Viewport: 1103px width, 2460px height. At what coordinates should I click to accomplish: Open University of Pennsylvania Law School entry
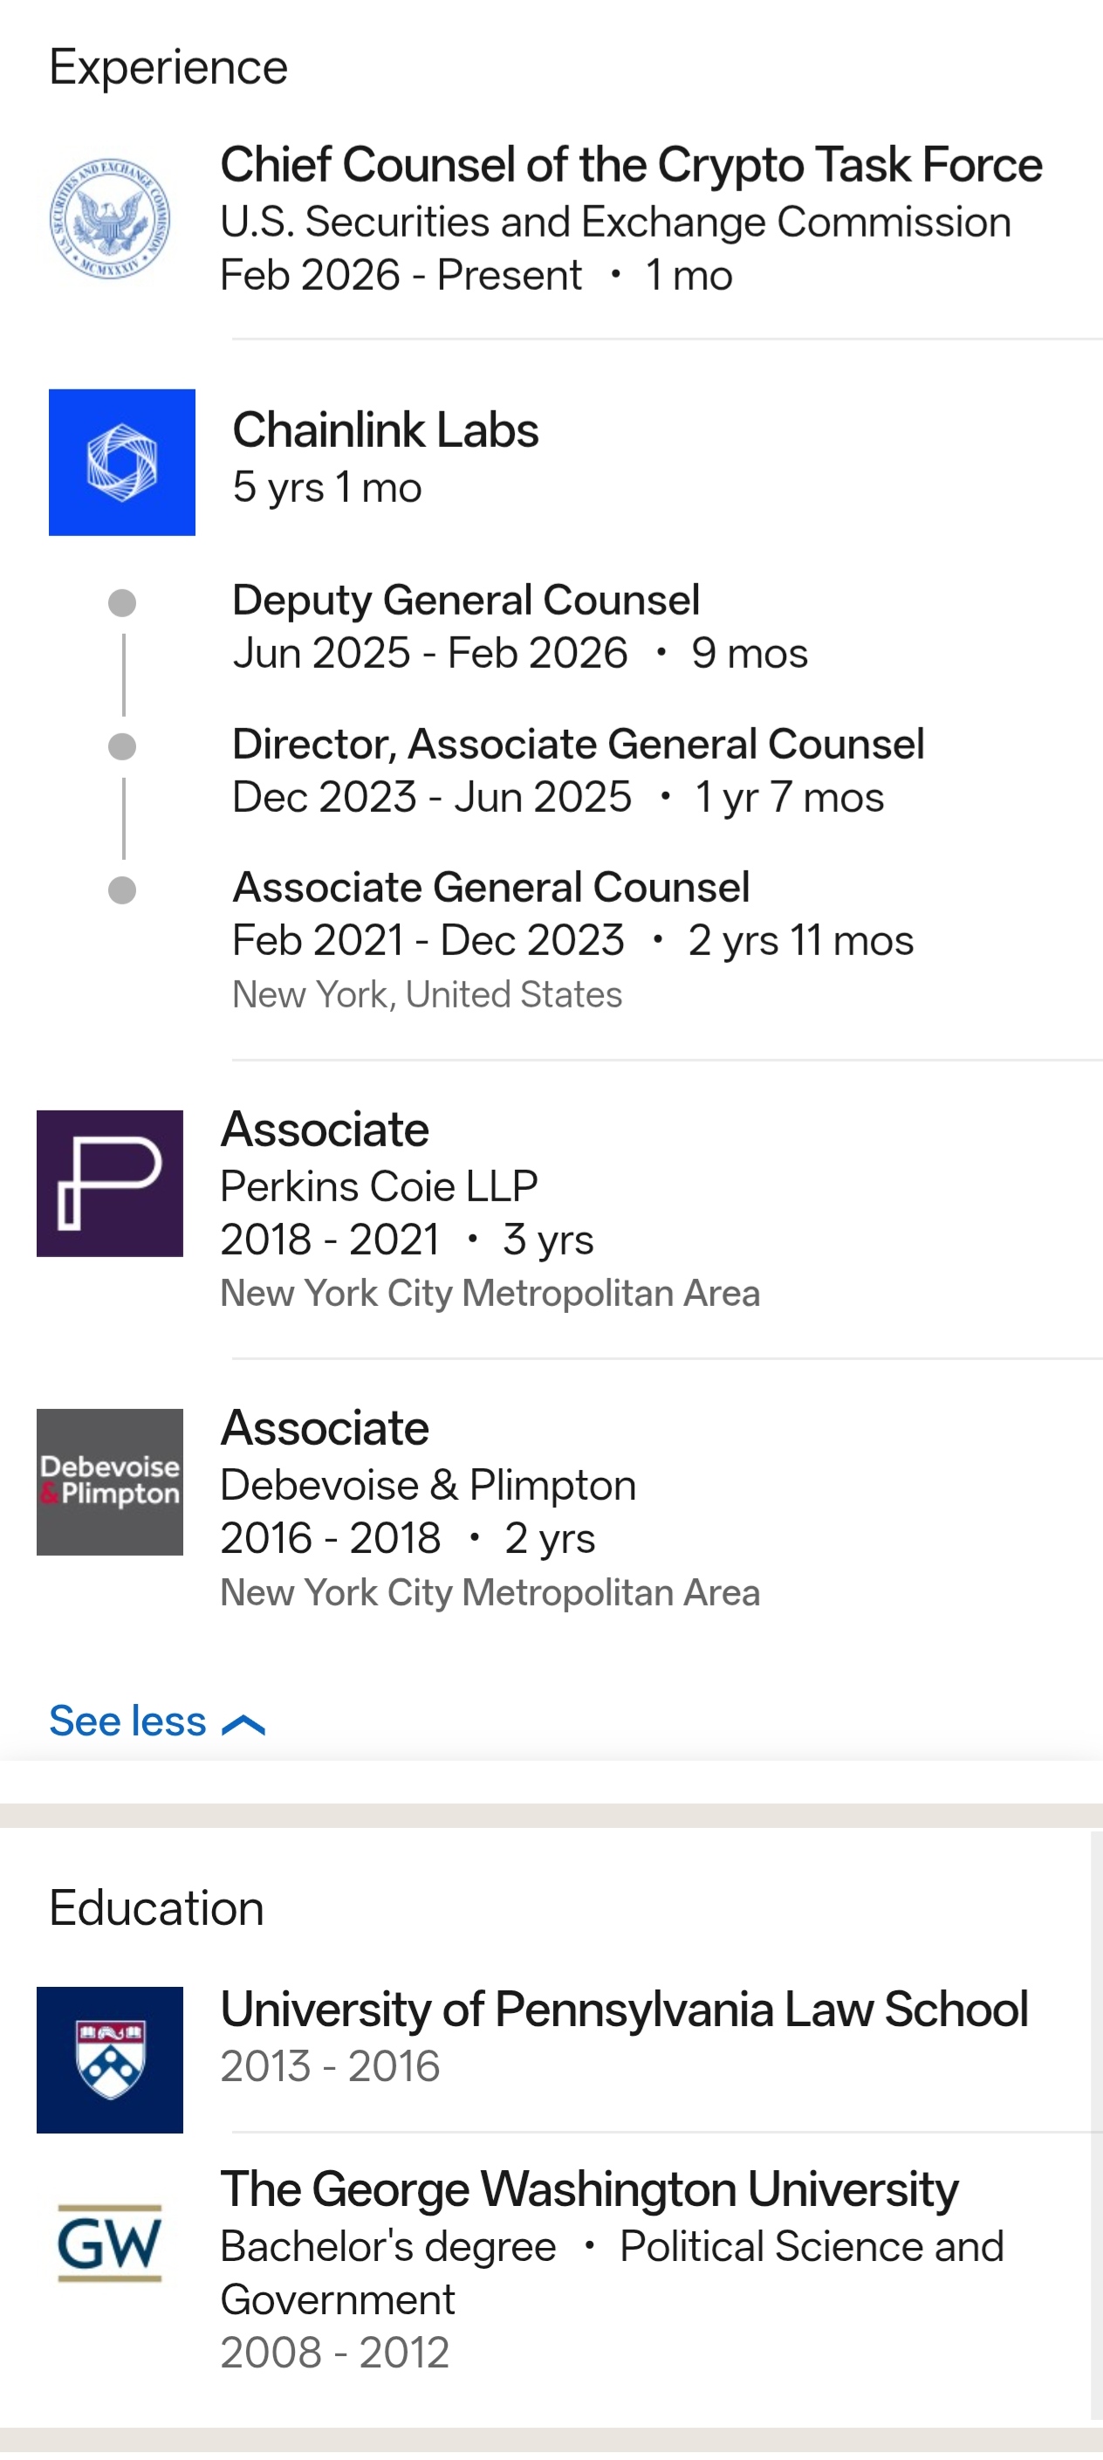pyautogui.click(x=624, y=2009)
